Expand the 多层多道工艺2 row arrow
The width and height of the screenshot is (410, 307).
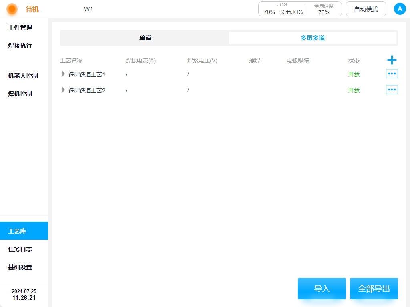(63, 90)
